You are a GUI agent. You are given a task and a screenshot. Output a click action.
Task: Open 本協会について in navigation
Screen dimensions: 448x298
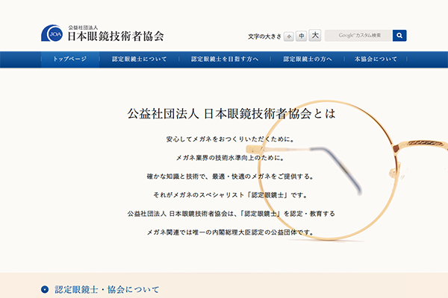tap(376, 59)
